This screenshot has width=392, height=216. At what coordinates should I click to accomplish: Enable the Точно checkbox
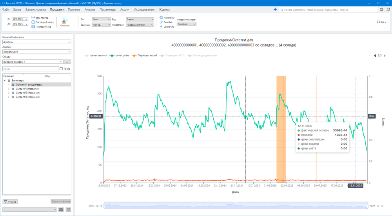61,69
